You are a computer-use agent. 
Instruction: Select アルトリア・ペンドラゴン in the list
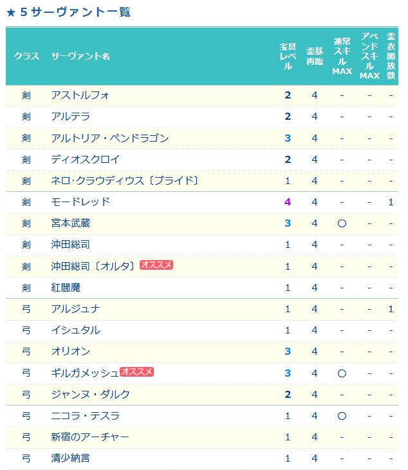pos(110,138)
